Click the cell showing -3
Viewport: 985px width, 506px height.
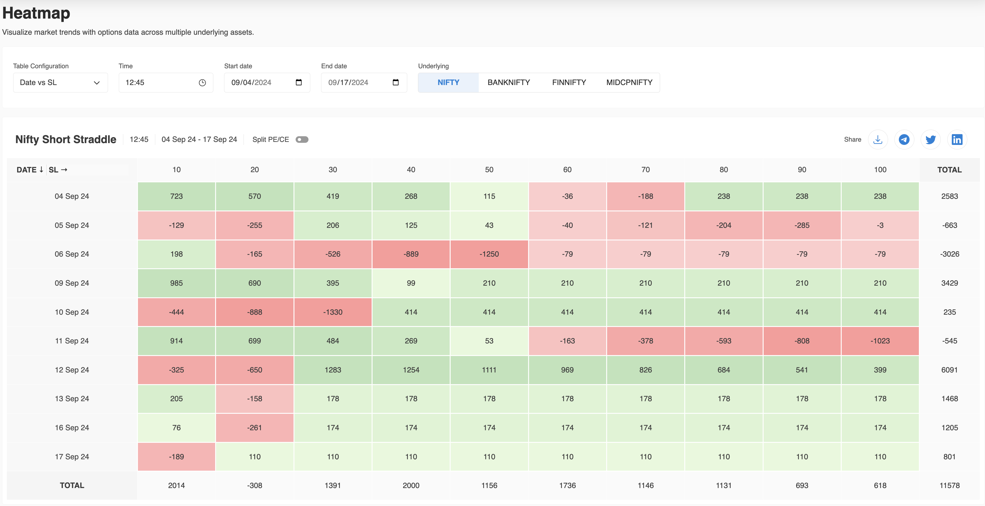(x=880, y=225)
